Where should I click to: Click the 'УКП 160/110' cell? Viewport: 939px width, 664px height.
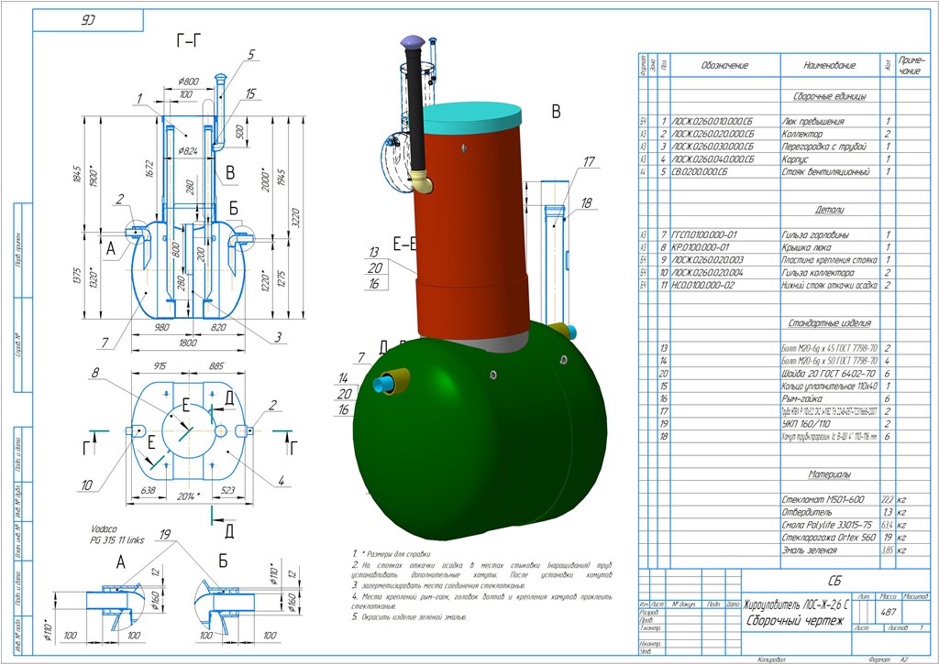806,424
